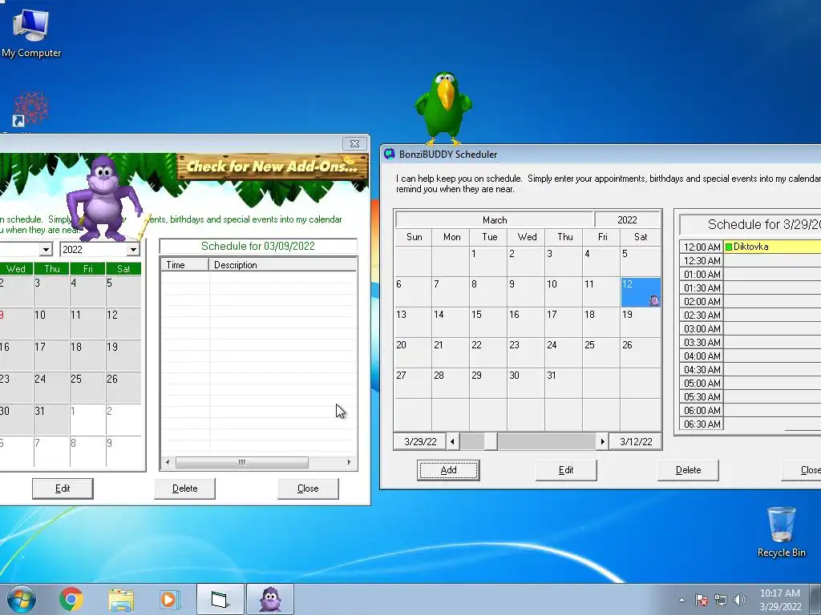Click the left schedule list scroll-right arrow
The width and height of the screenshot is (821, 615).
(x=349, y=462)
